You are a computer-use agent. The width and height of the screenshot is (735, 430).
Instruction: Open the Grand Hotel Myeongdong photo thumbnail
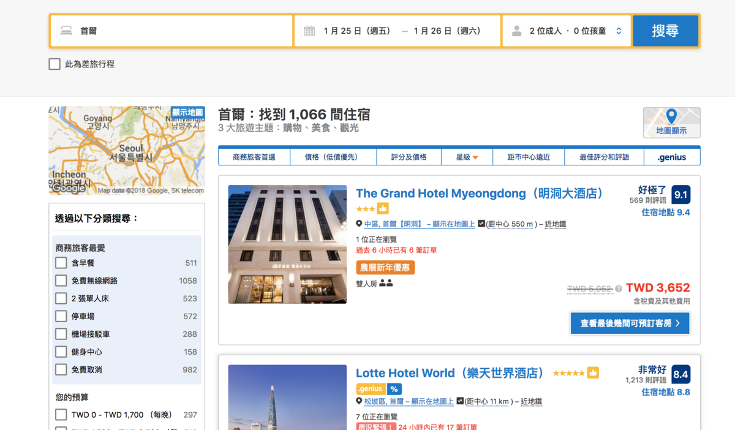[287, 244]
